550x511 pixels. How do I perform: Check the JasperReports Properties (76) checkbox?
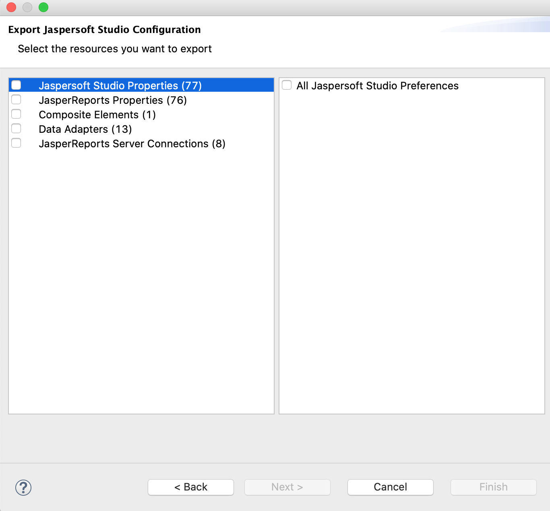point(16,99)
